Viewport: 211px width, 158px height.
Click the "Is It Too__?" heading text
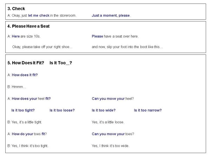61,63
